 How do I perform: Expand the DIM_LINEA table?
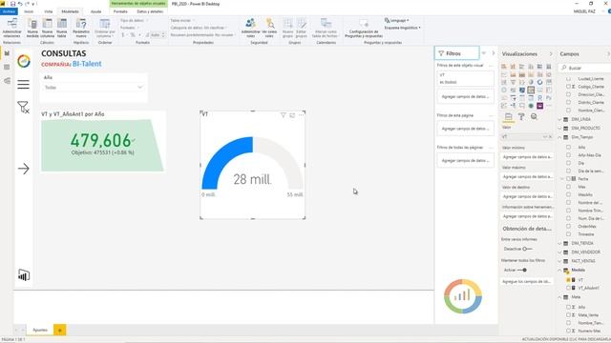pos(560,119)
